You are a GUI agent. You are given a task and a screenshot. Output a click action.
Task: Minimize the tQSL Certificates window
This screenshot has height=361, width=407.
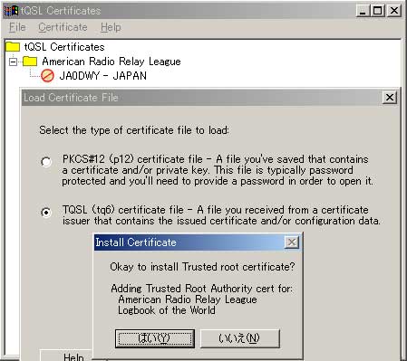pyautogui.click(x=363, y=11)
